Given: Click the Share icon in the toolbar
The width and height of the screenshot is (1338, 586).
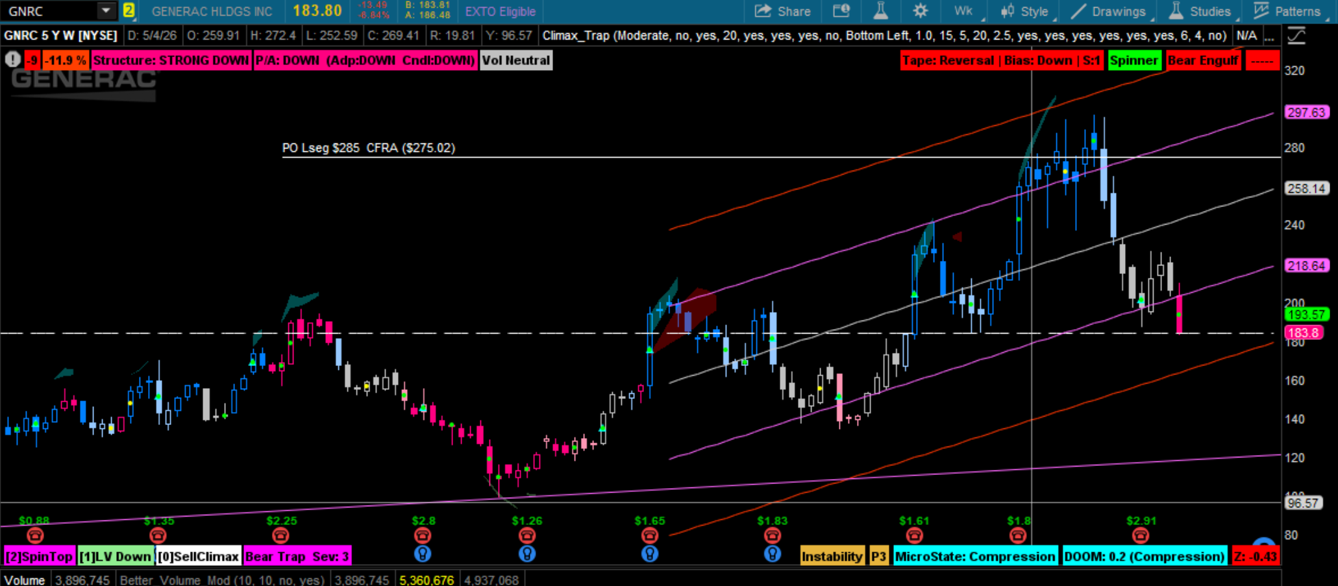Looking at the screenshot, I should point(763,11).
